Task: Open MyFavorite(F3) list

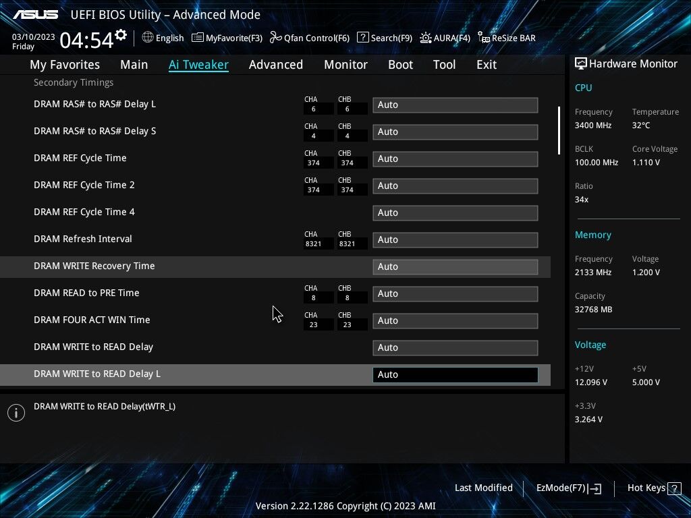Action: pos(227,38)
